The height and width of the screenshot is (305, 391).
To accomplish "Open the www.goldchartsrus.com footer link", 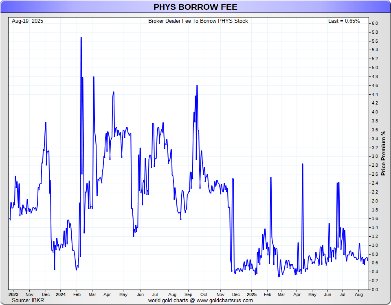I will (x=225, y=301).
